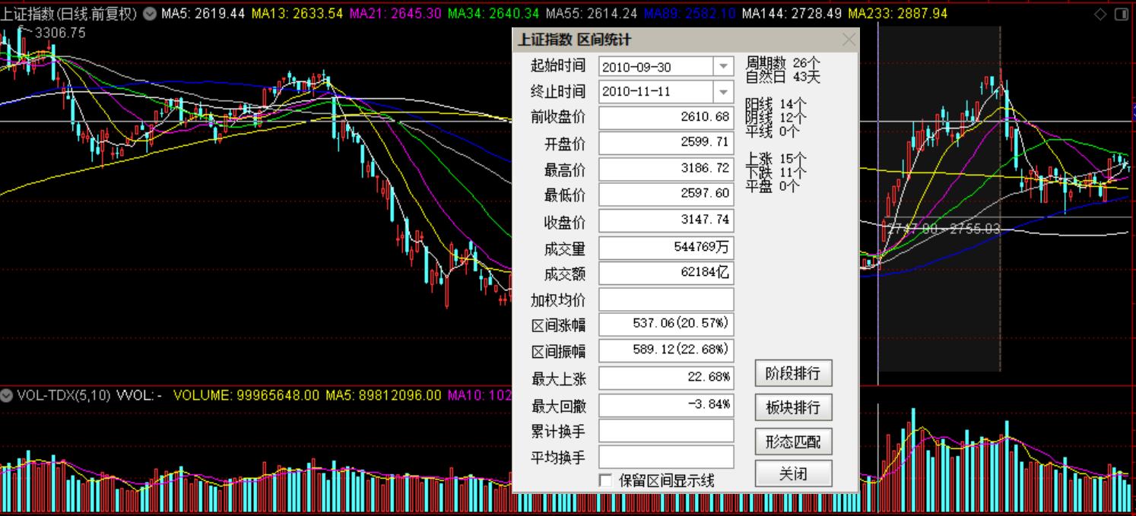Click the MA144: 2728.49 label
The height and width of the screenshot is (516, 1136).
click(x=792, y=14)
